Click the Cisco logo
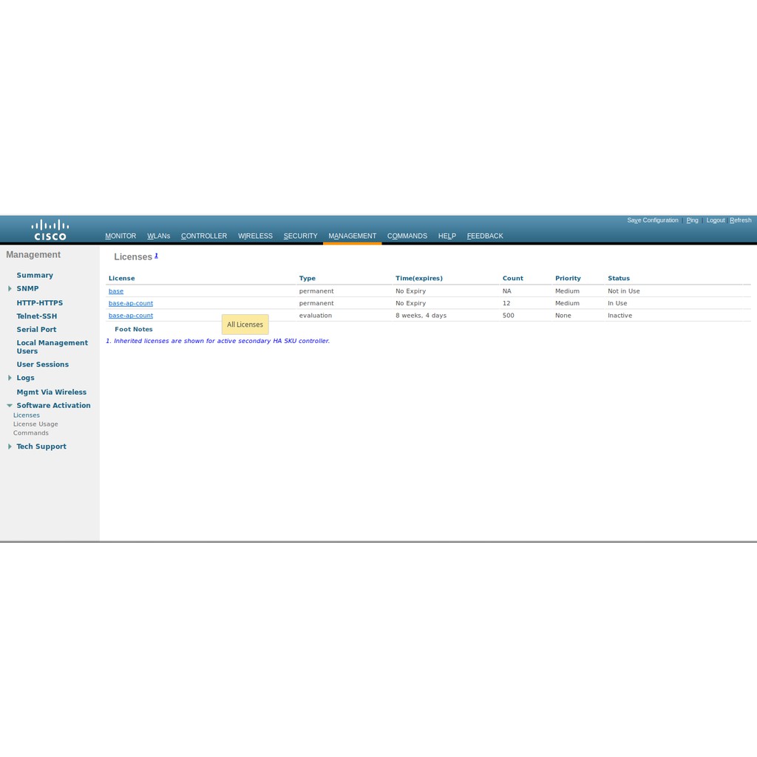The width and height of the screenshot is (757, 757). click(x=50, y=229)
